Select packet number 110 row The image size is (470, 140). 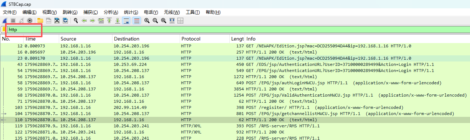235,120
